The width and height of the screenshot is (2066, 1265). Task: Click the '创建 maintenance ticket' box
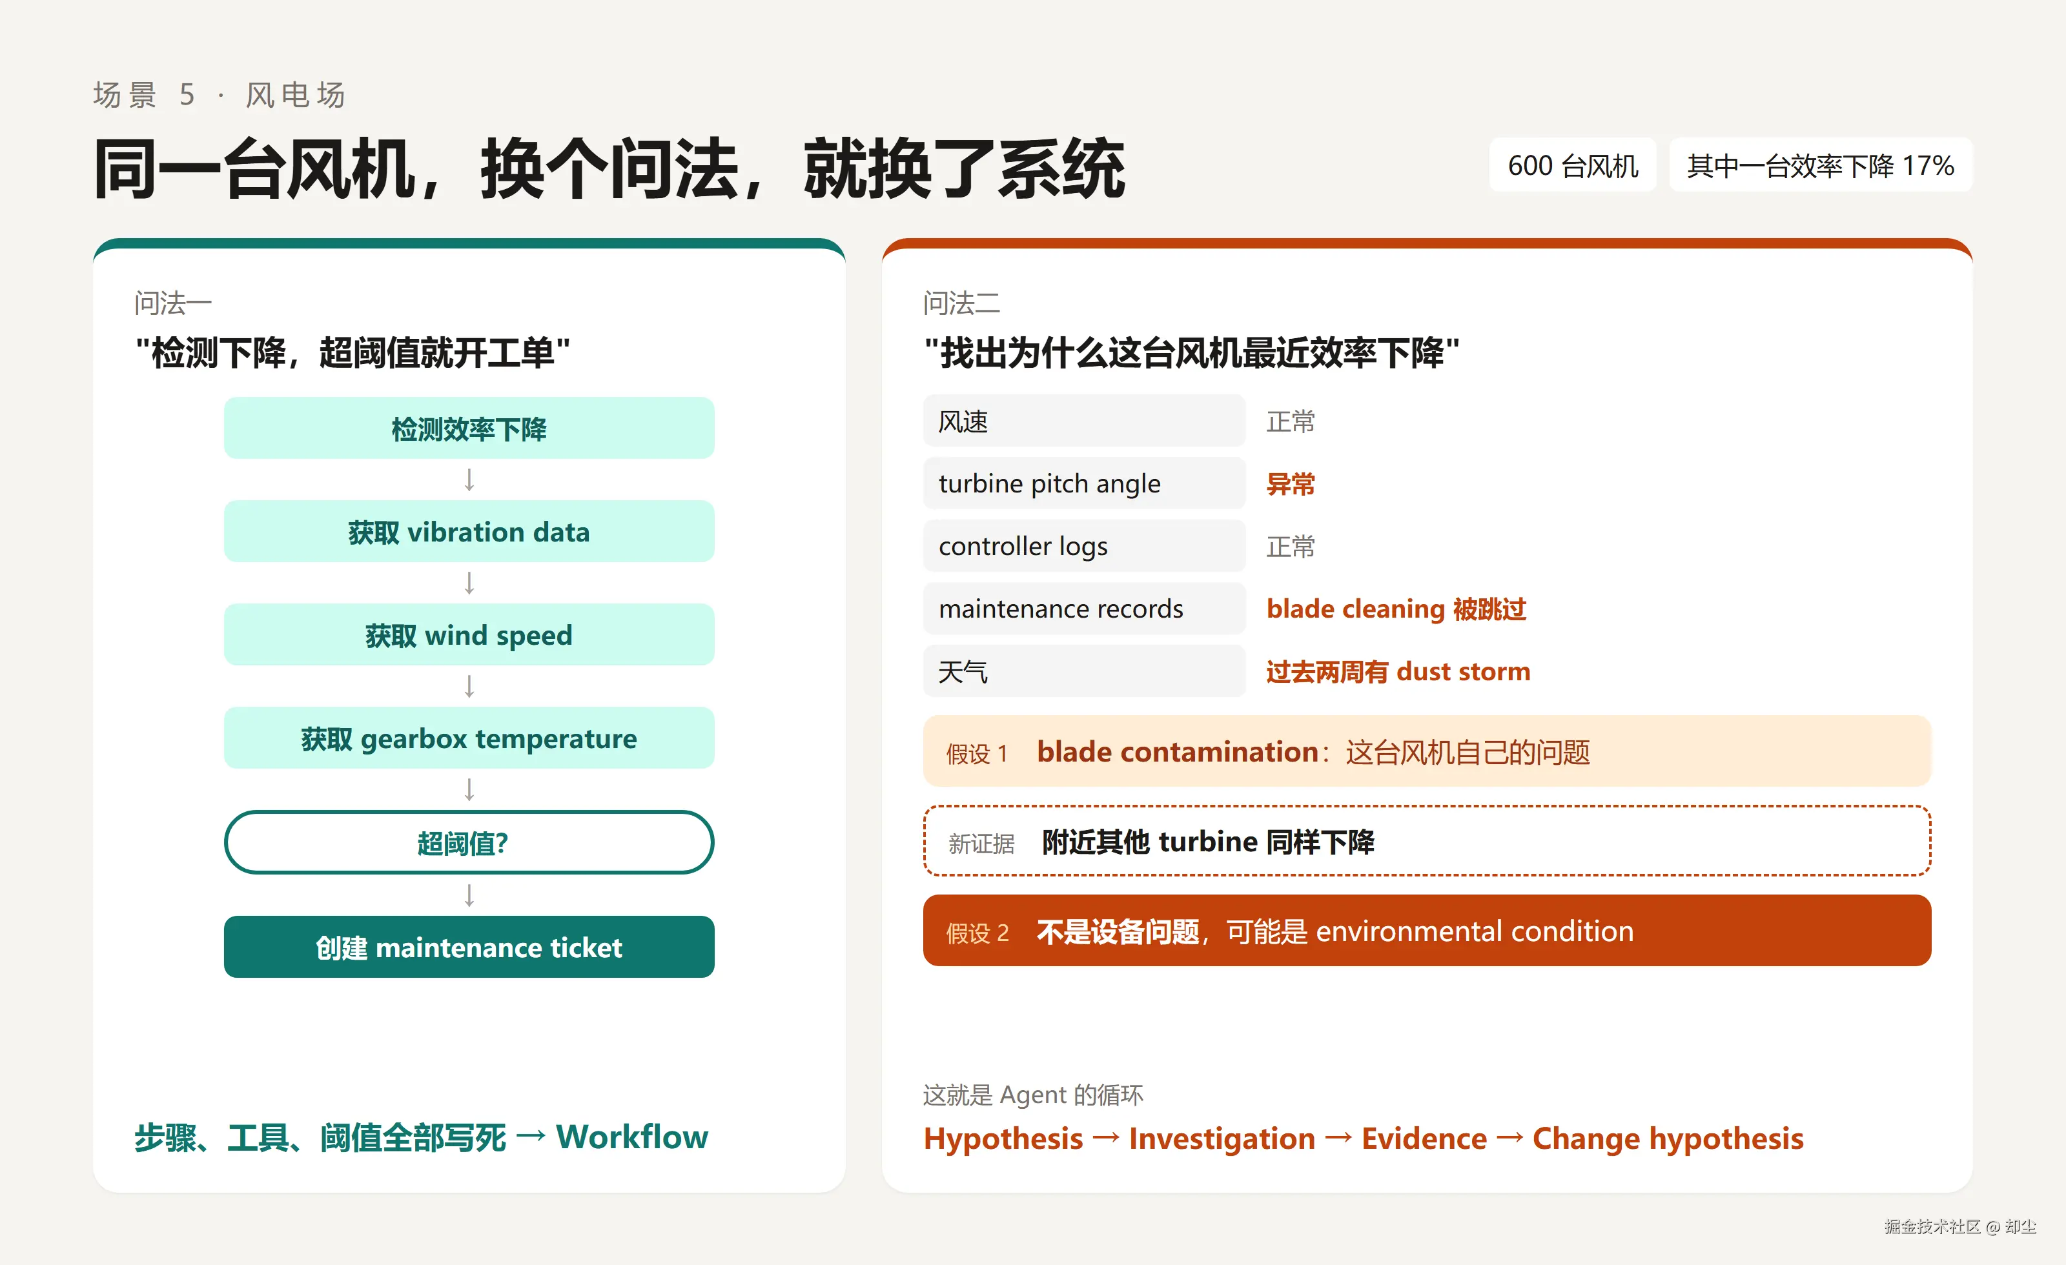[469, 946]
